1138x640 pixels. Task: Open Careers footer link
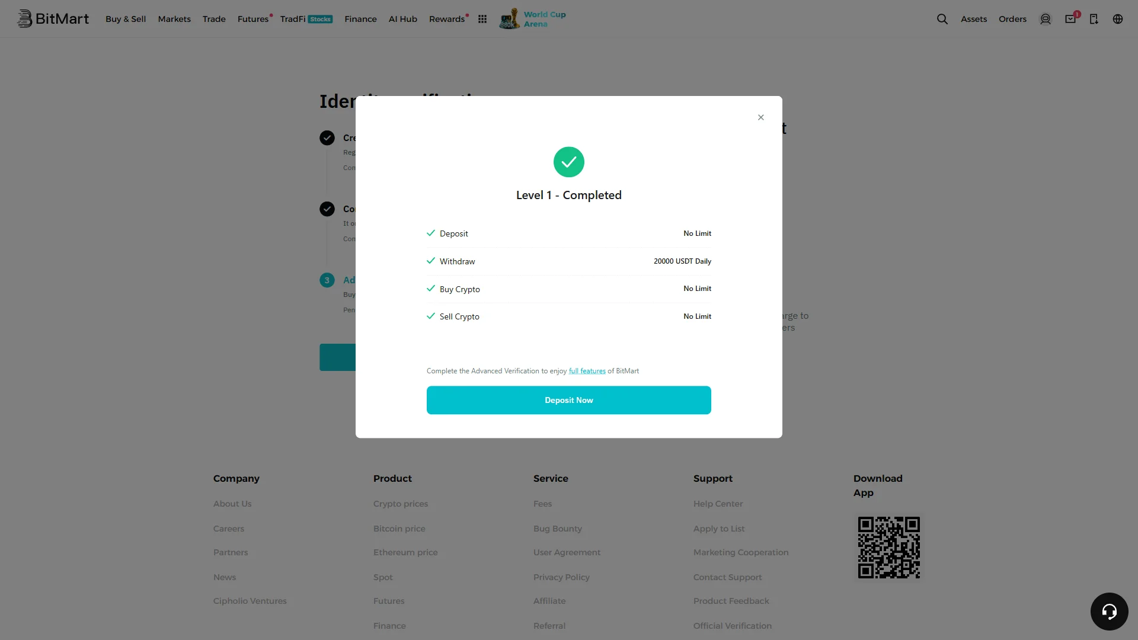point(229,529)
